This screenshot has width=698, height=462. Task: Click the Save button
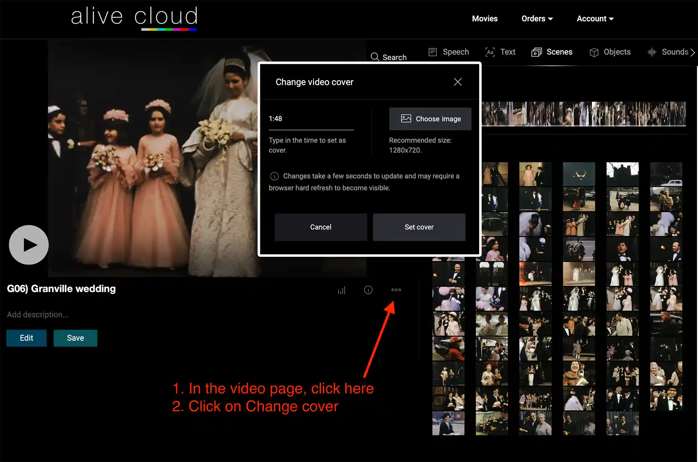[75, 338]
